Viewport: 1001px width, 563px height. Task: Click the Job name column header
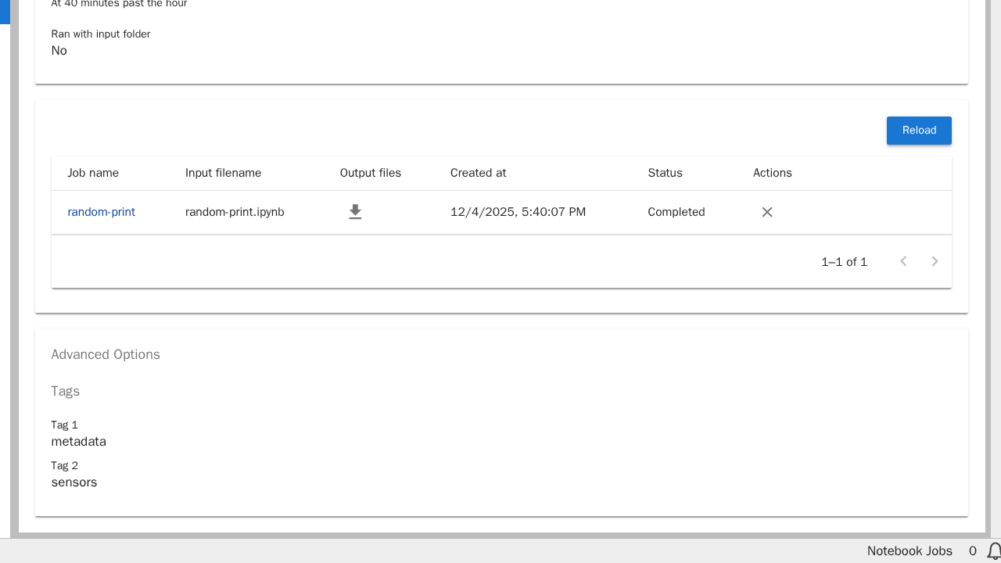(93, 173)
